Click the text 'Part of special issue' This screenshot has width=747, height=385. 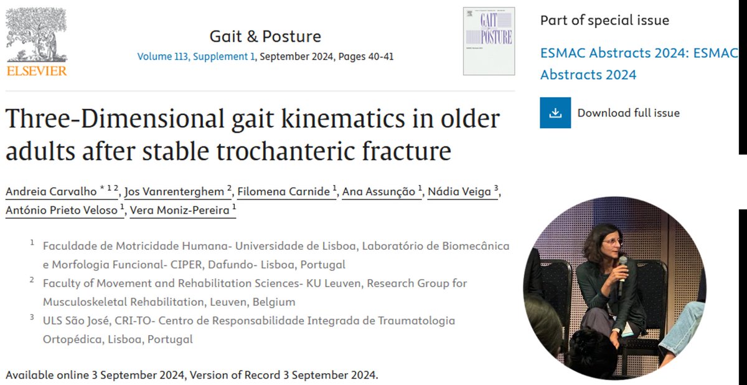pyautogui.click(x=604, y=20)
